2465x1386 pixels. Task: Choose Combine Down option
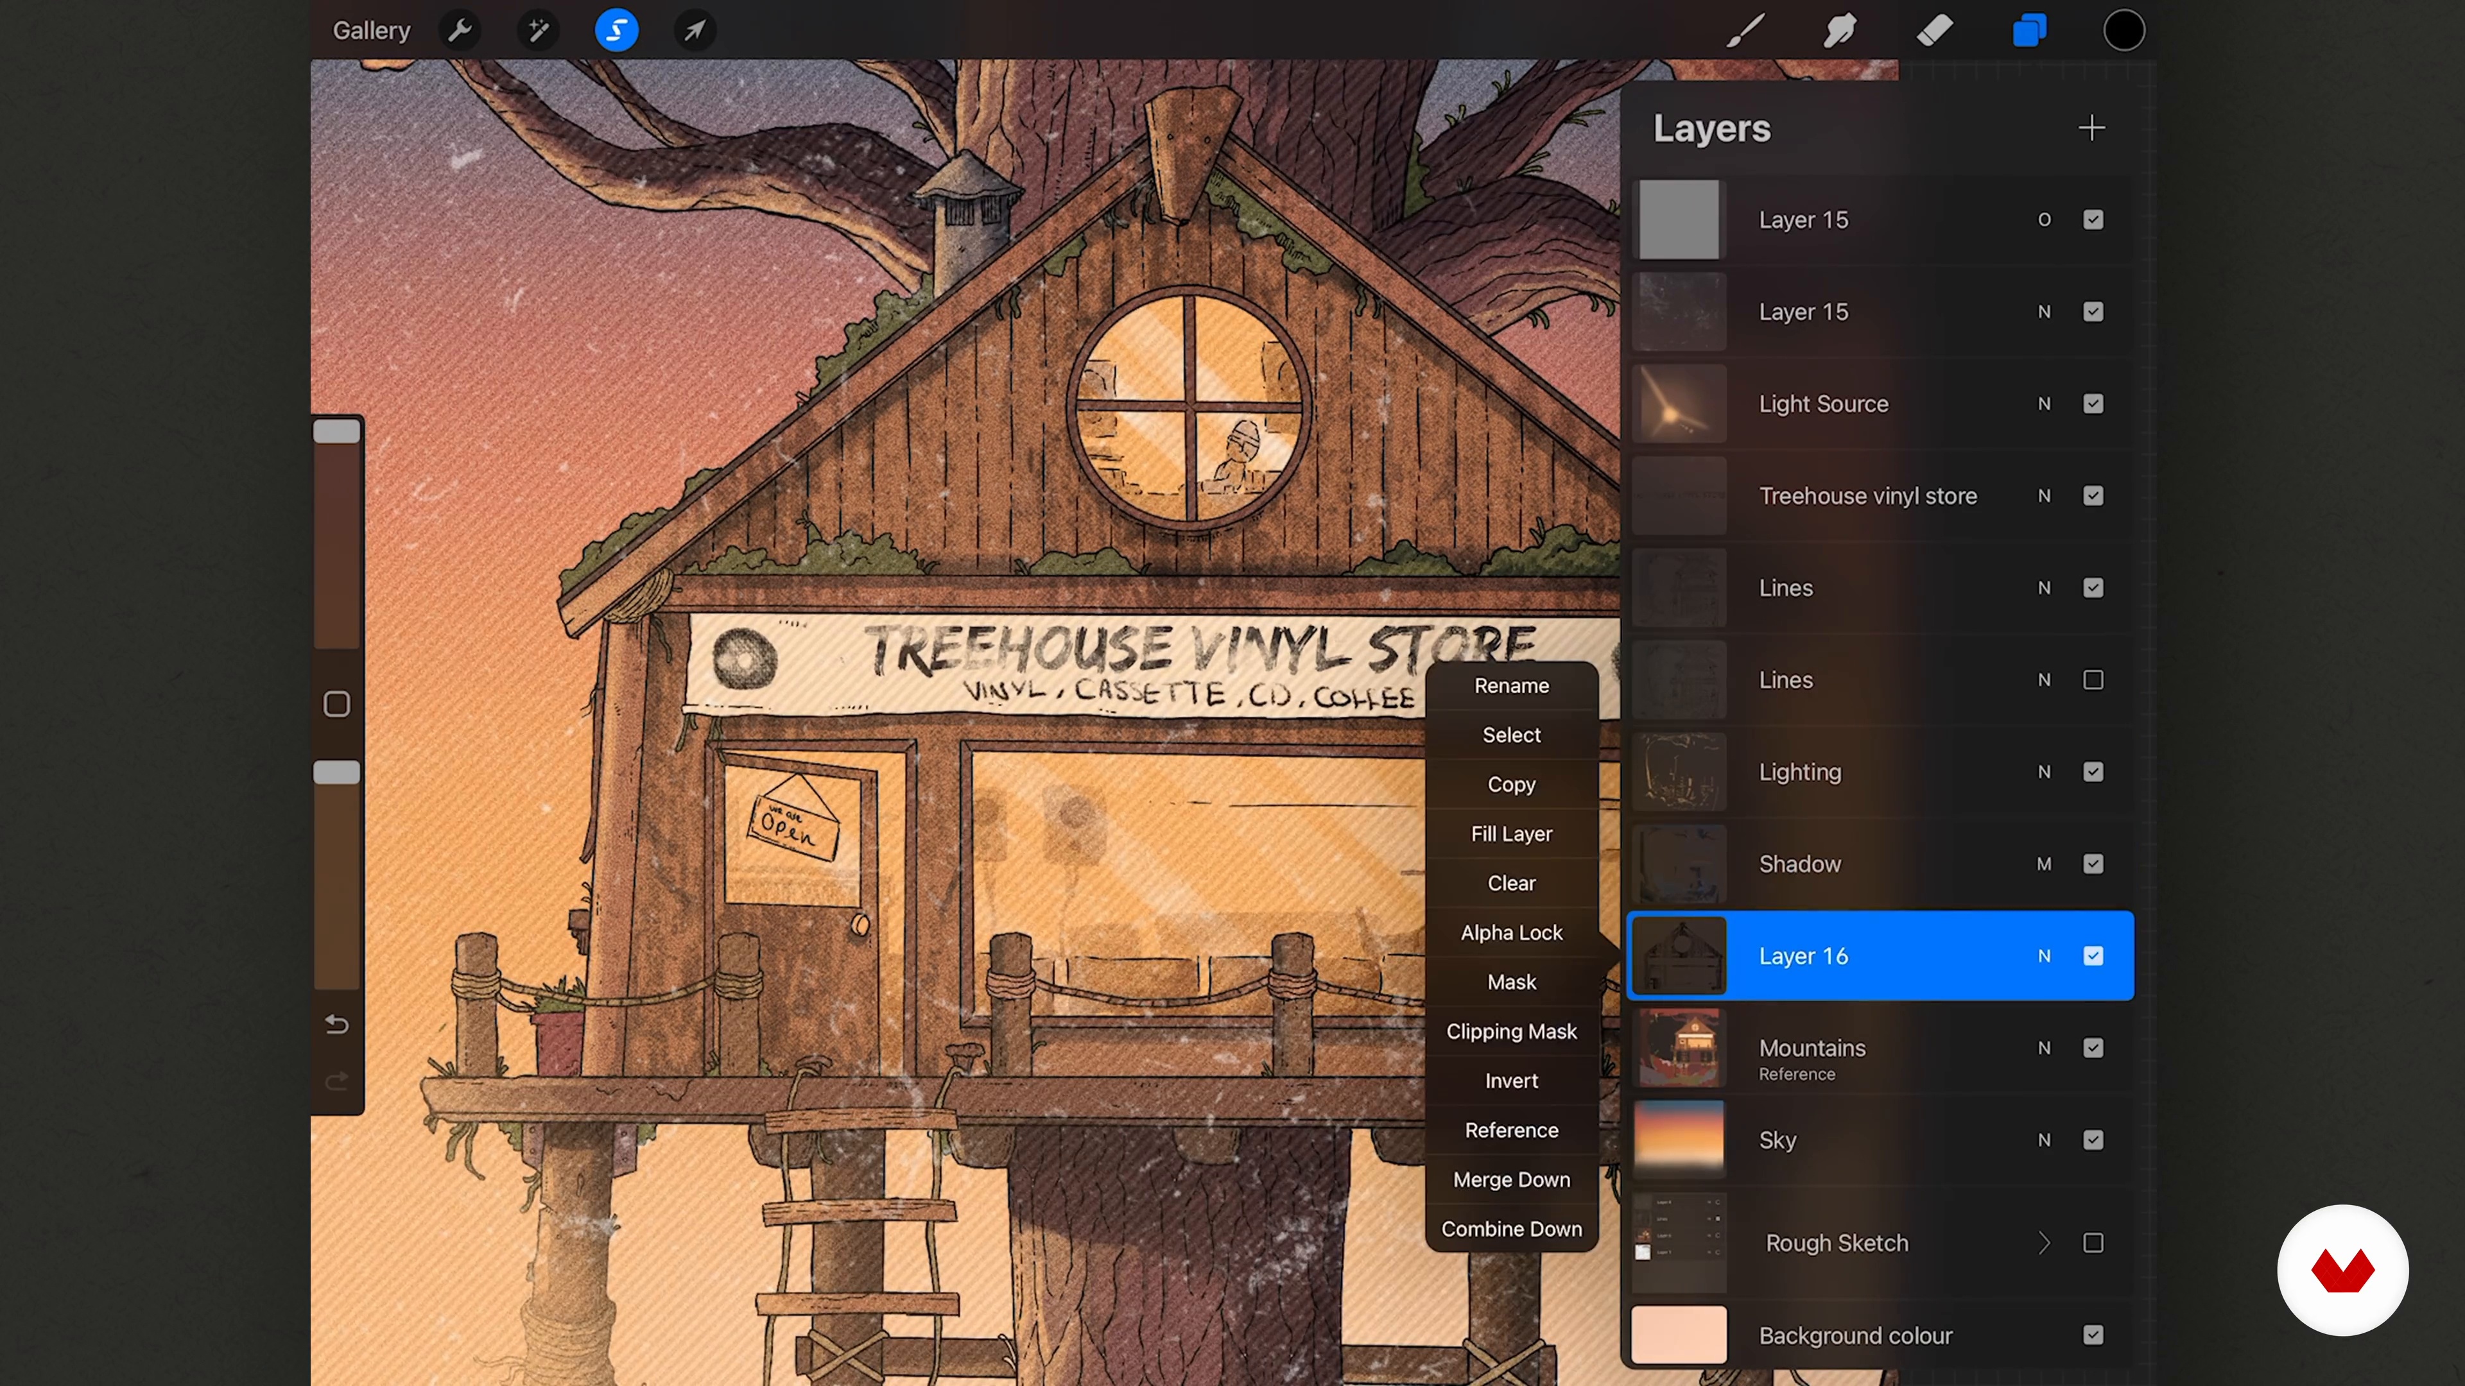(x=1512, y=1229)
